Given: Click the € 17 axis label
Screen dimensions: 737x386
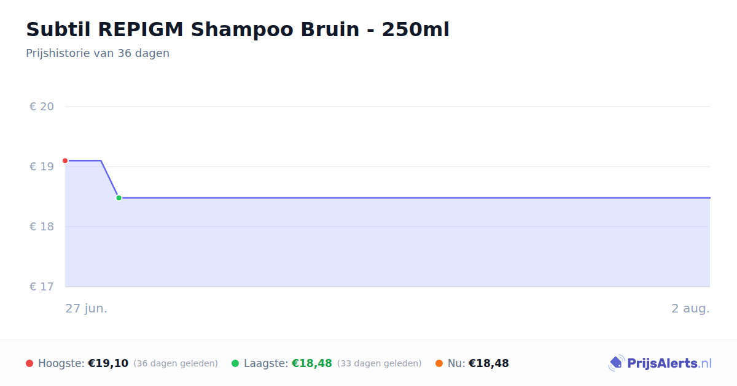Looking at the screenshot, I should click(42, 287).
